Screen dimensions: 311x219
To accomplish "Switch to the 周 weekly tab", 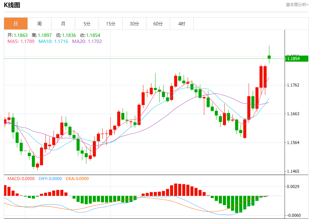I will [x=39, y=24].
